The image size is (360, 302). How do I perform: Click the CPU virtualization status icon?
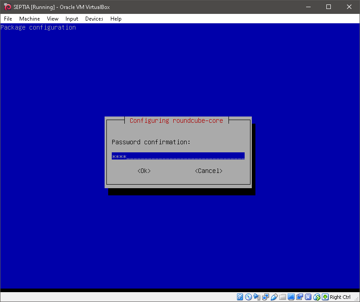[x=308, y=297]
